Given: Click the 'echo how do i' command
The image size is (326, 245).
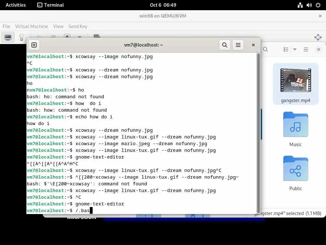Looking at the screenshot, I should 94,117.
